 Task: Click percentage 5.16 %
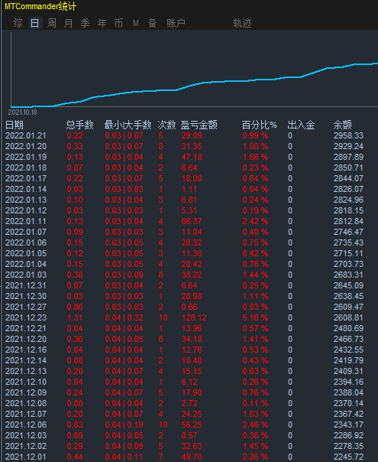tap(255, 317)
